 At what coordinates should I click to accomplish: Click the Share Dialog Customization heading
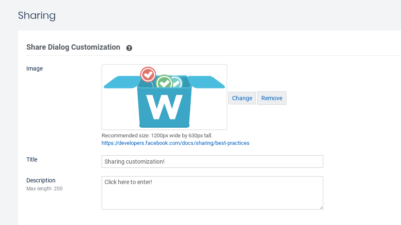73,47
